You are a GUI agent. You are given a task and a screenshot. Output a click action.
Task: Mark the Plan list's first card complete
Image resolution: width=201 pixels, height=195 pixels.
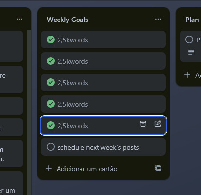point(189,39)
